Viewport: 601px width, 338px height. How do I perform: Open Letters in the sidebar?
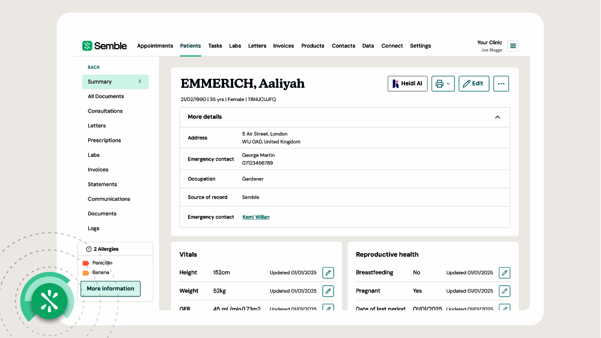click(x=97, y=126)
